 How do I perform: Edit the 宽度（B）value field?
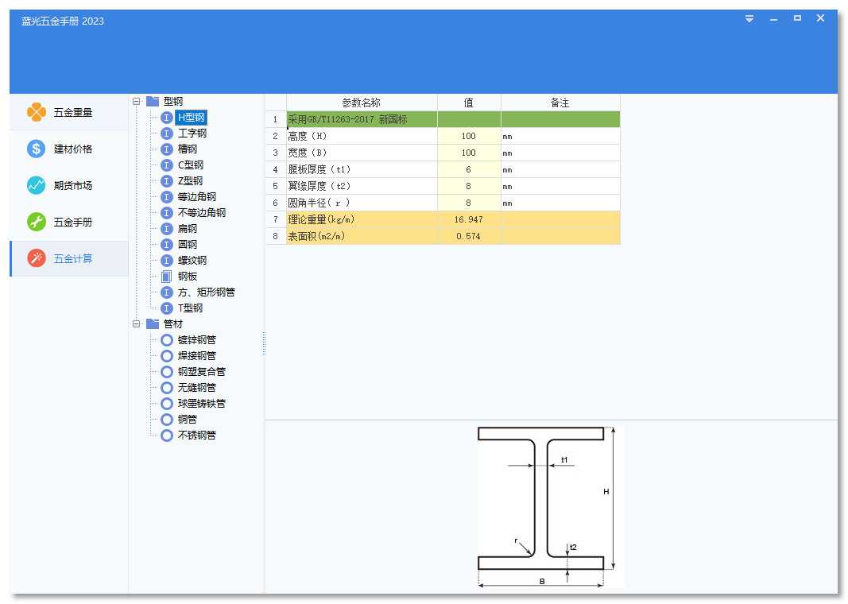click(469, 153)
